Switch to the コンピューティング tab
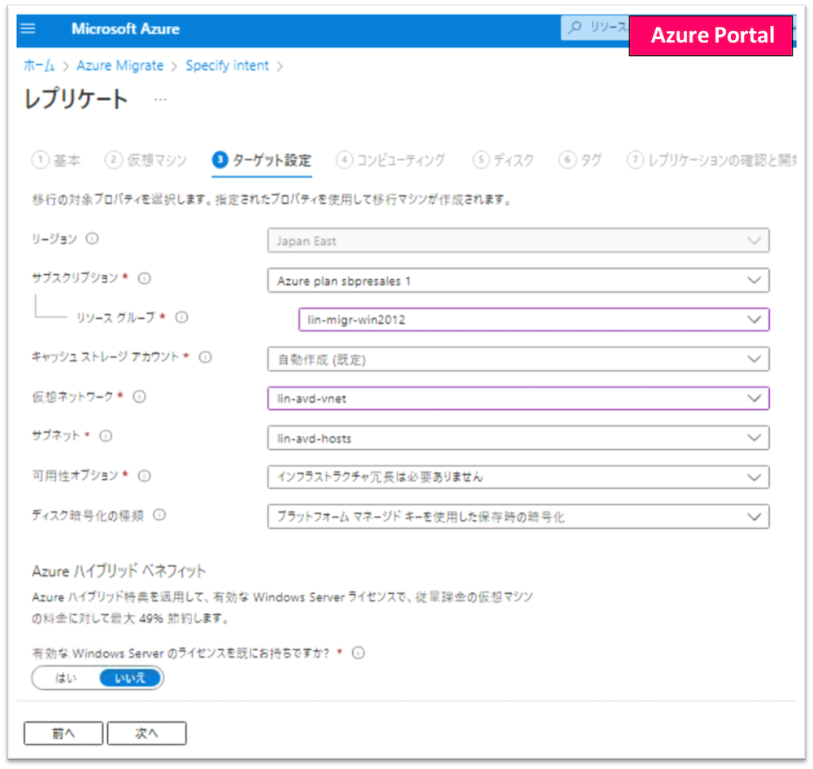 [x=391, y=160]
